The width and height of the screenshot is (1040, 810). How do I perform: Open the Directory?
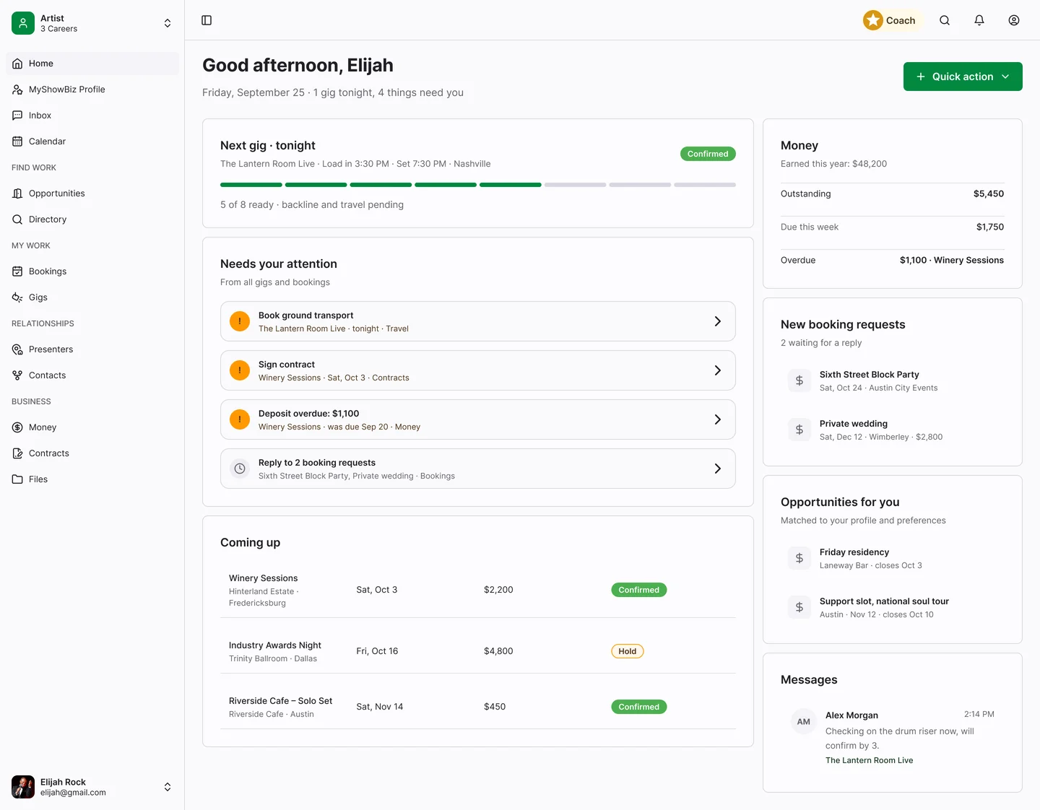click(x=92, y=219)
